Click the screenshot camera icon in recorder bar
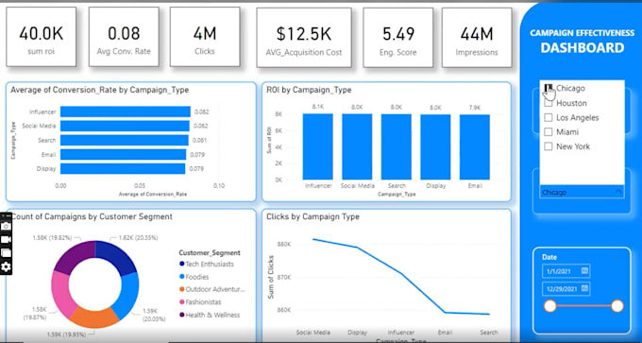The width and height of the screenshot is (642, 343). coord(6,226)
